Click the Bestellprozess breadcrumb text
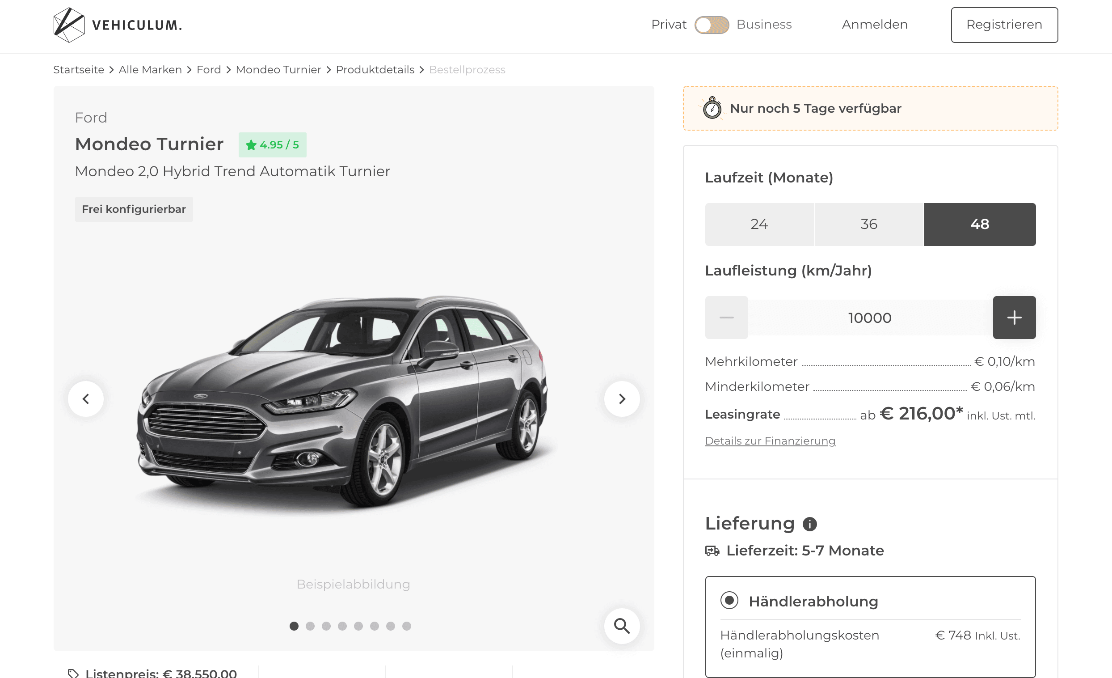The image size is (1112, 678). (467, 70)
